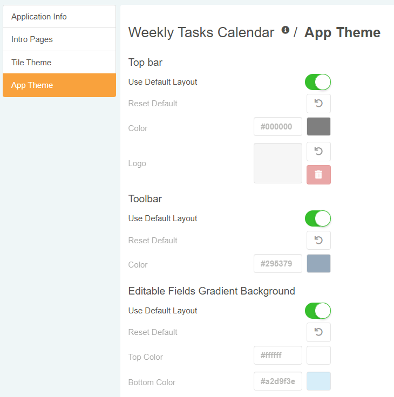Toggle Use Default Layout for Top bar
The image size is (394, 397).
(x=318, y=82)
